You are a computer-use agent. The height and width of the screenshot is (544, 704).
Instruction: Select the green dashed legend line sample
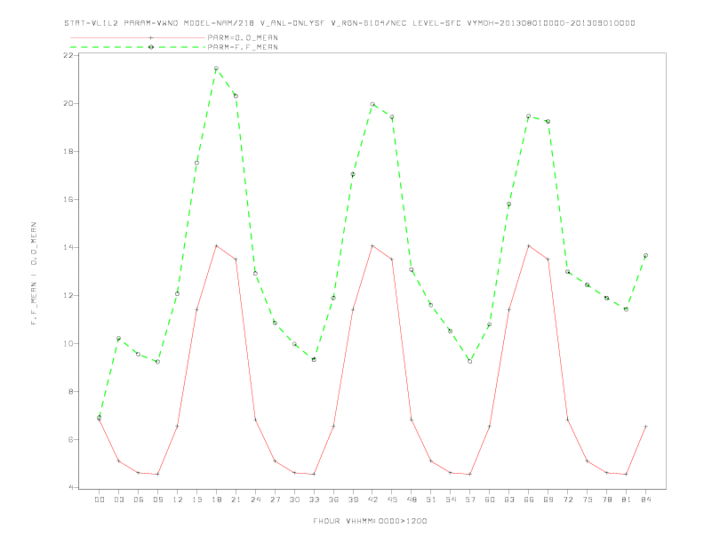coord(138,47)
